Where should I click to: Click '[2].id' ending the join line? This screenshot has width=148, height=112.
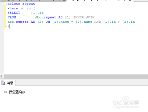(129, 22)
